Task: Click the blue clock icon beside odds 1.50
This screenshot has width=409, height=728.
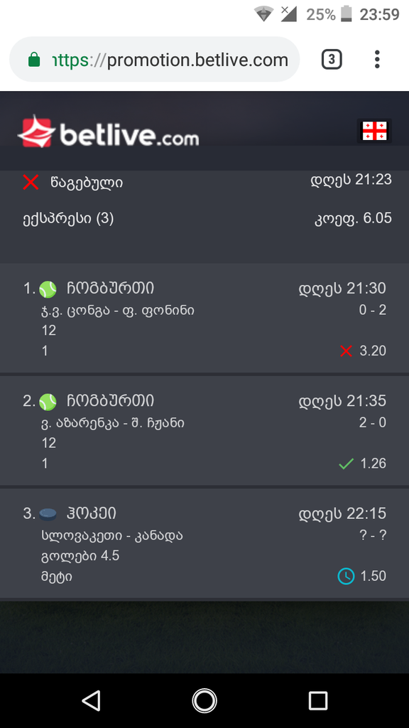Action: point(346,576)
